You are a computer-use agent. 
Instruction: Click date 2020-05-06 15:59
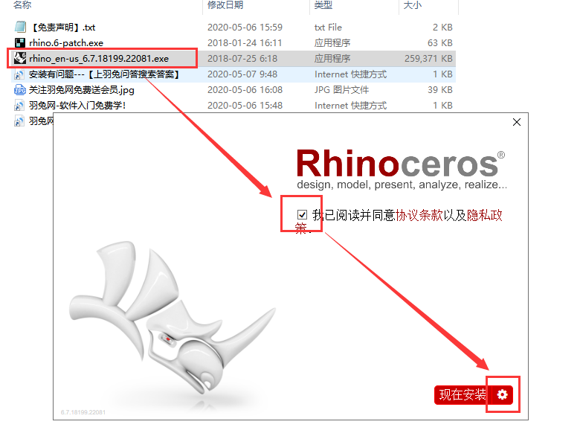point(245,28)
